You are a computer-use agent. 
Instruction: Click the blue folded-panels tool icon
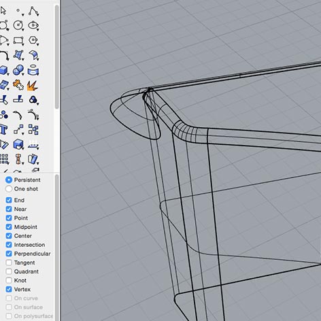tap(33, 159)
